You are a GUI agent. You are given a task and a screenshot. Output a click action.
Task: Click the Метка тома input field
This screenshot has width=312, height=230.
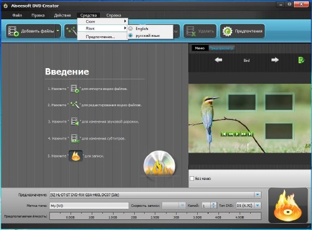[89, 206]
